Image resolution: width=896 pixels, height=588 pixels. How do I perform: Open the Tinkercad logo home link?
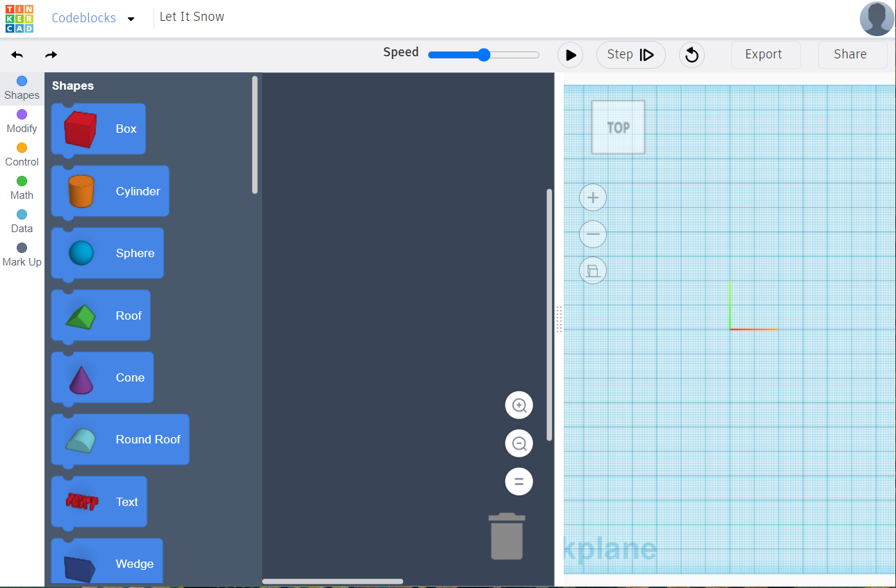point(19,19)
